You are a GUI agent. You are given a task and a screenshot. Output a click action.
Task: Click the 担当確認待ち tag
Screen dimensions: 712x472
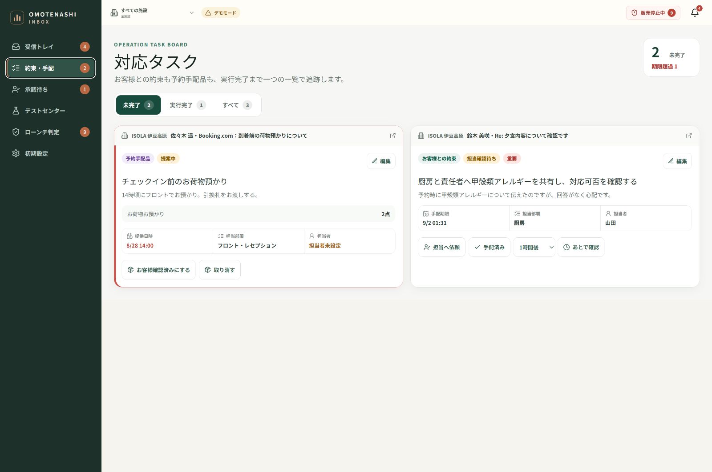[481, 159]
